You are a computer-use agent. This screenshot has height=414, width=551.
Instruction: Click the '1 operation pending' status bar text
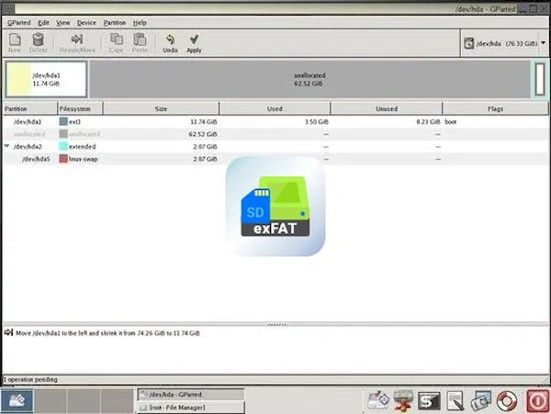tap(30, 379)
